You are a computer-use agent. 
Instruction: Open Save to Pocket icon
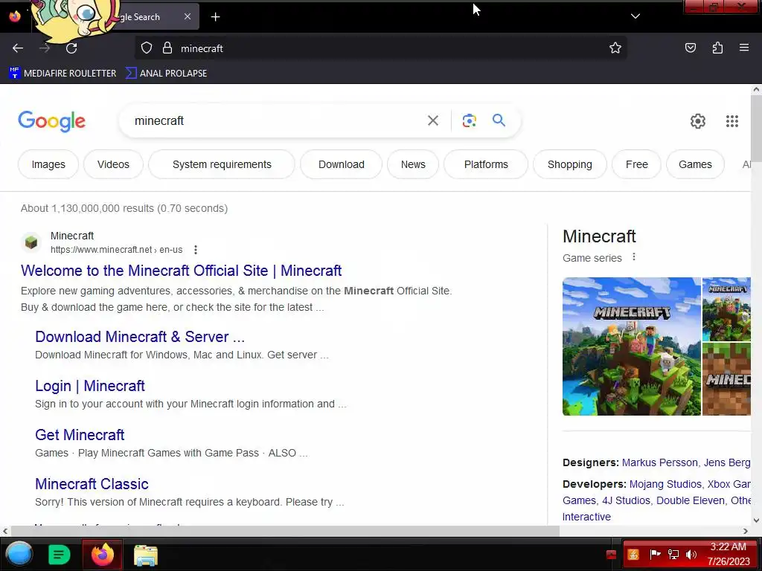point(690,48)
